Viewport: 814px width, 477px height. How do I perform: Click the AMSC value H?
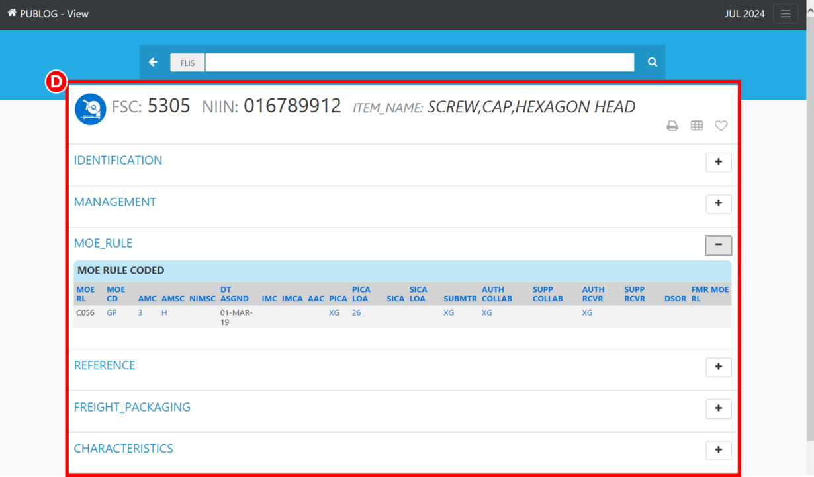point(164,313)
